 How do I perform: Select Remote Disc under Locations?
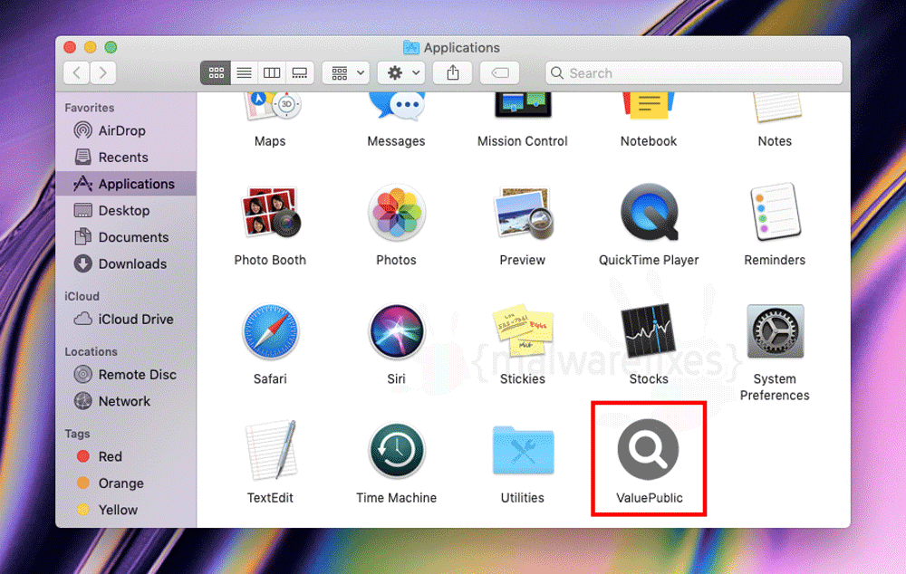tap(126, 374)
